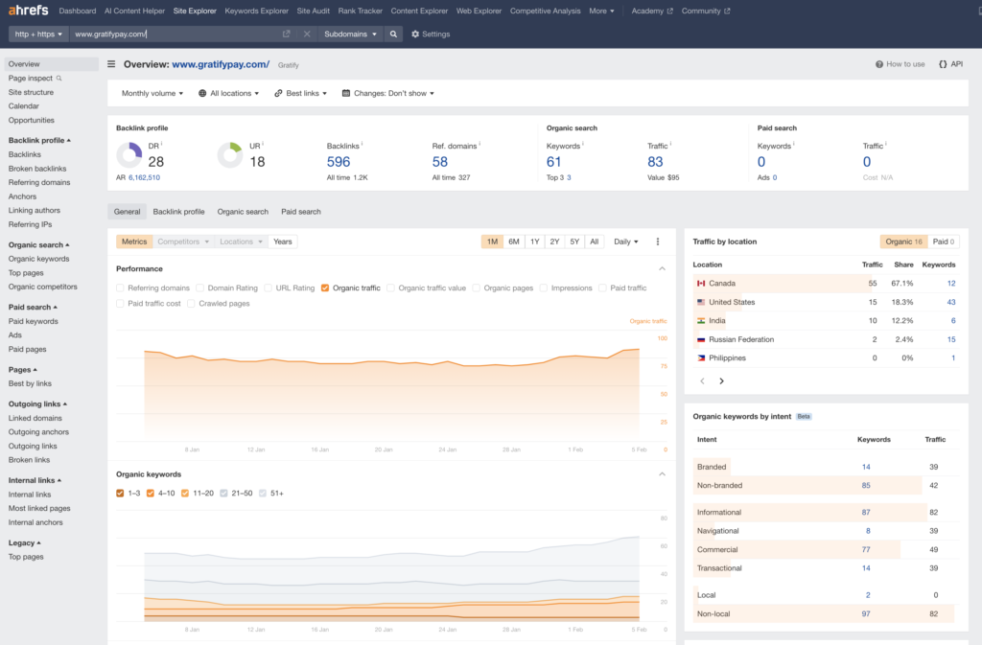982x645 pixels.
Task: Open Changes: Don't show dropdown
Action: tap(387, 93)
